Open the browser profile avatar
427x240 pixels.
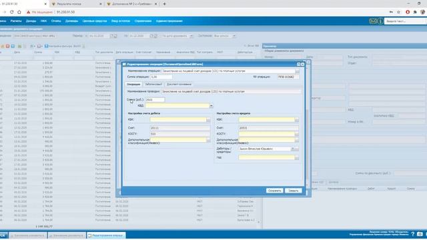422,12
